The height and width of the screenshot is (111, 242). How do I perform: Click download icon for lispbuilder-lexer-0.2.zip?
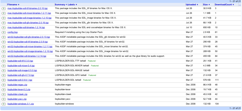(x=3, y=90)
